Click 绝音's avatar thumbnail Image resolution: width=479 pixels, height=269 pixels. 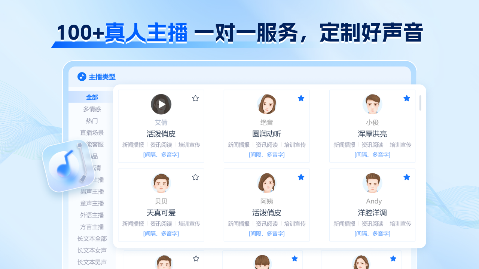266,104
